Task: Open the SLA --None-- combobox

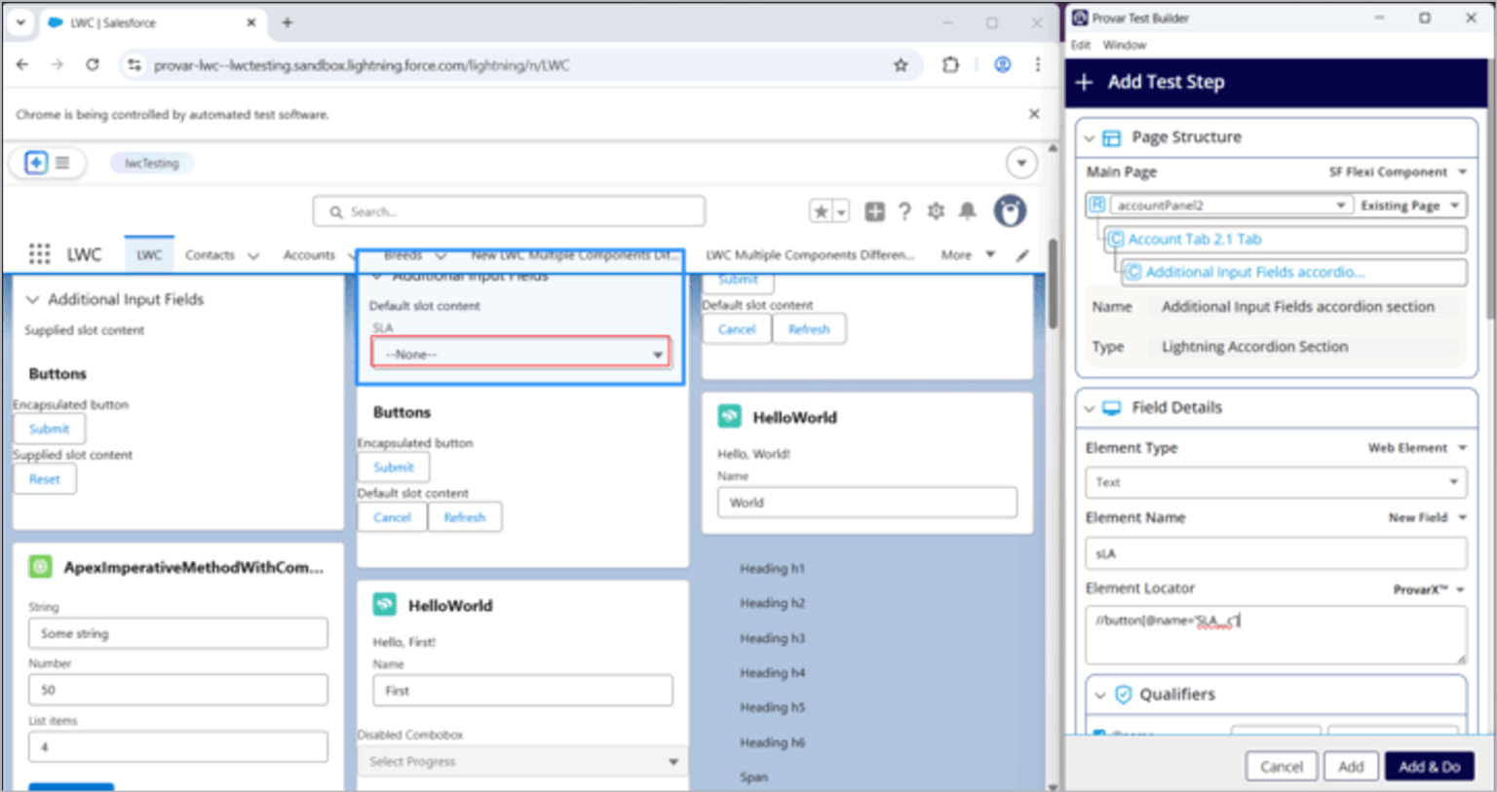Action: pyautogui.click(x=519, y=354)
